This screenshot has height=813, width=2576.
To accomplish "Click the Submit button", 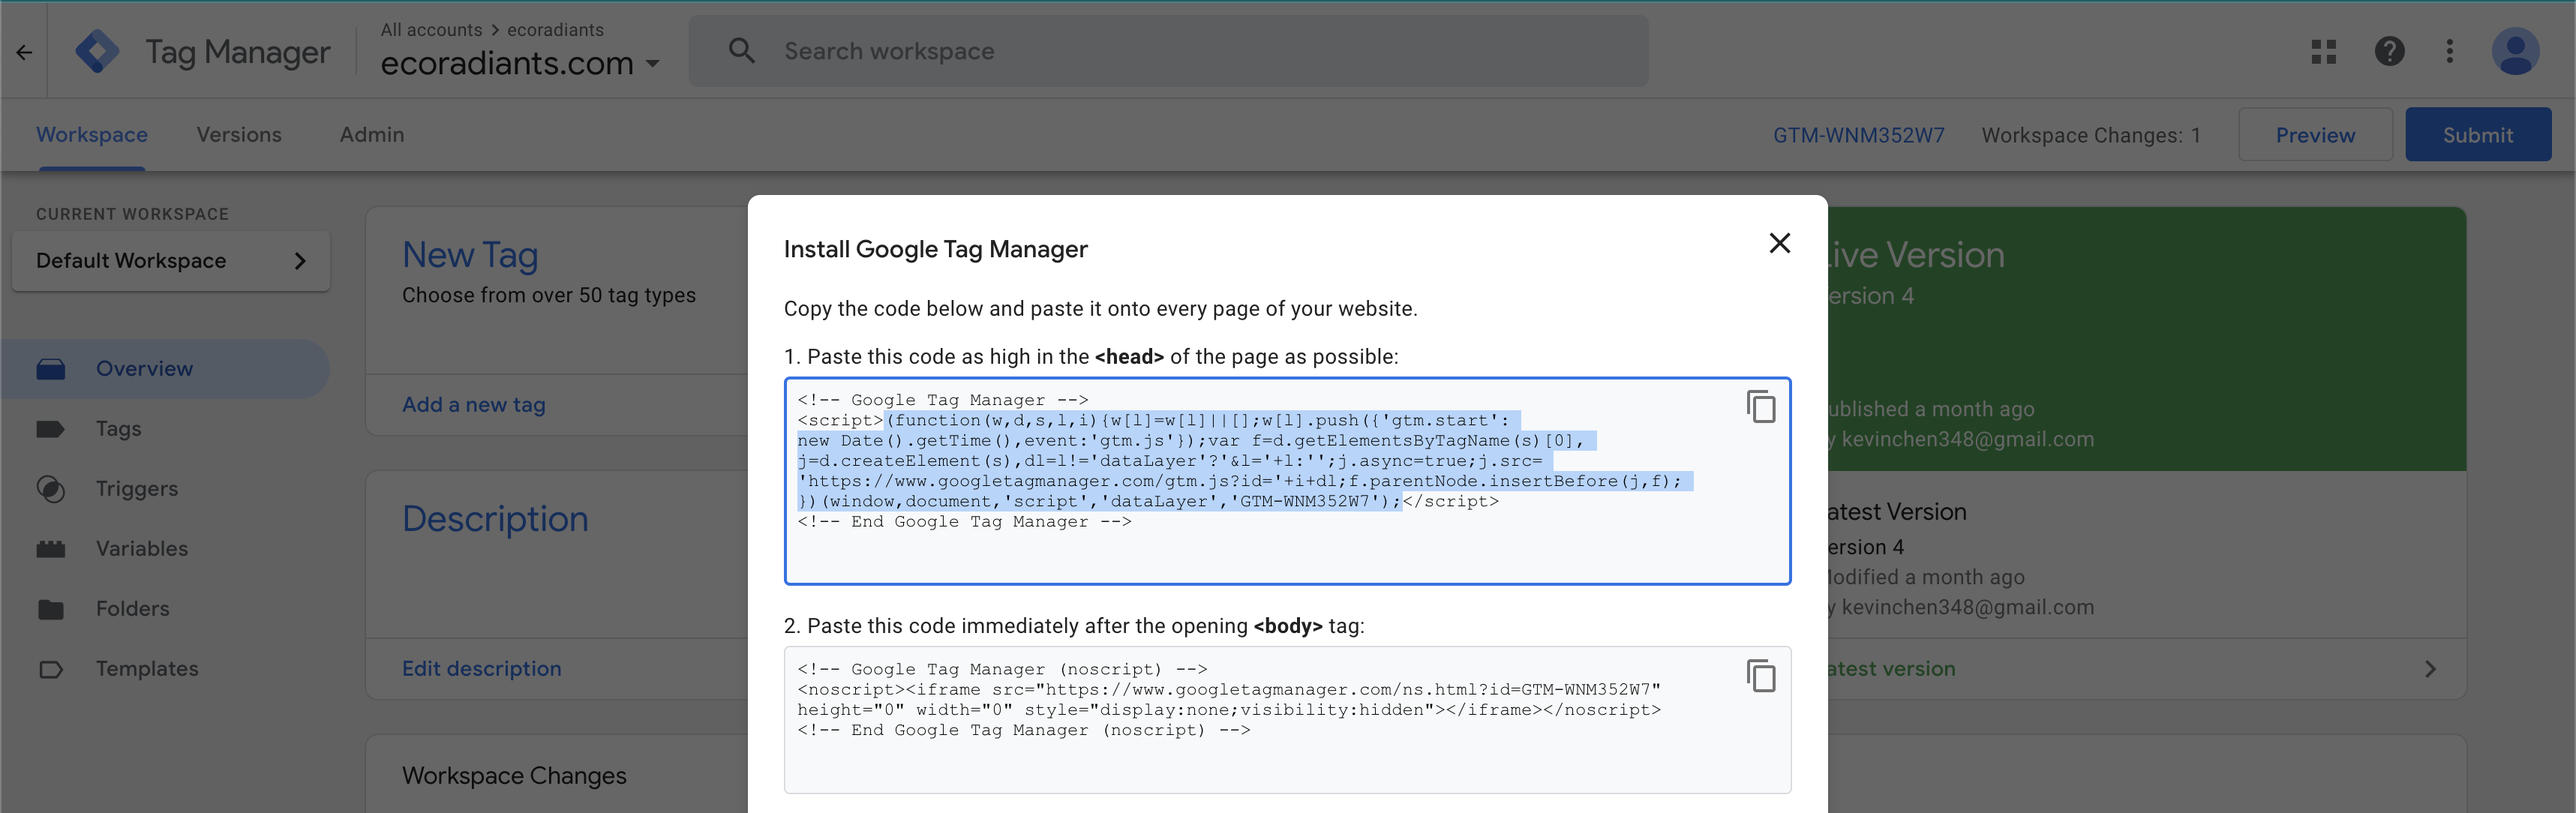I will [2477, 135].
